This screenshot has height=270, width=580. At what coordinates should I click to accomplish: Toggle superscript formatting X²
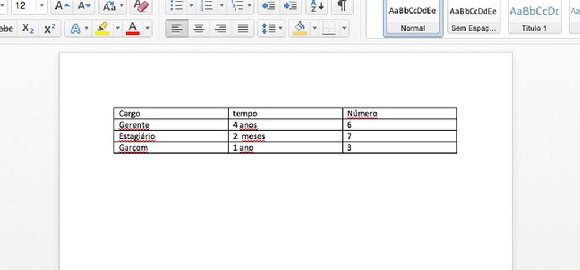(50, 28)
